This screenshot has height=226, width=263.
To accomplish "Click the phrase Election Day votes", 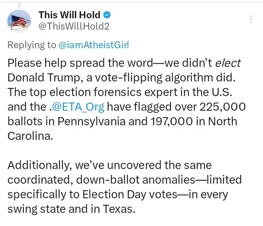I will tap(130, 194).
